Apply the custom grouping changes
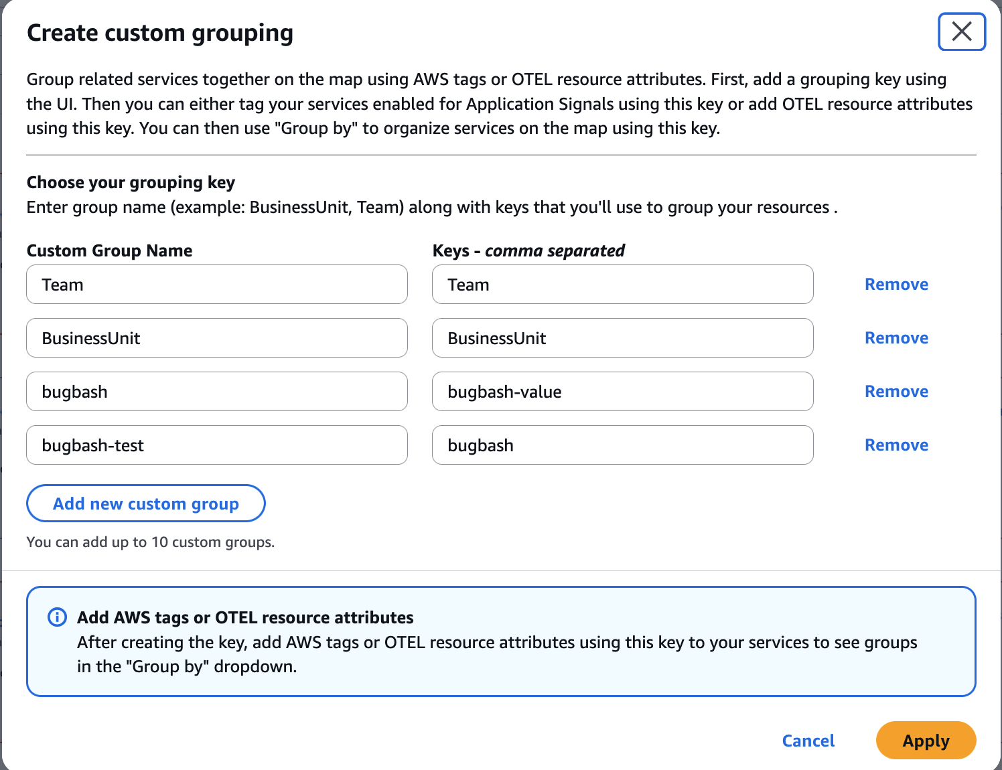This screenshot has width=1002, height=770. (x=926, y=741)
